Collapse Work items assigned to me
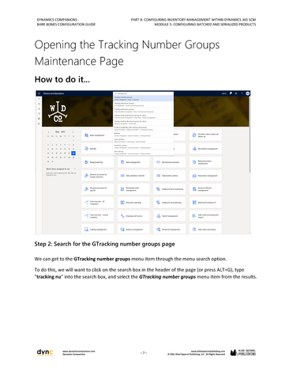Screen dimensions: 293x380 tap(75, 169)
